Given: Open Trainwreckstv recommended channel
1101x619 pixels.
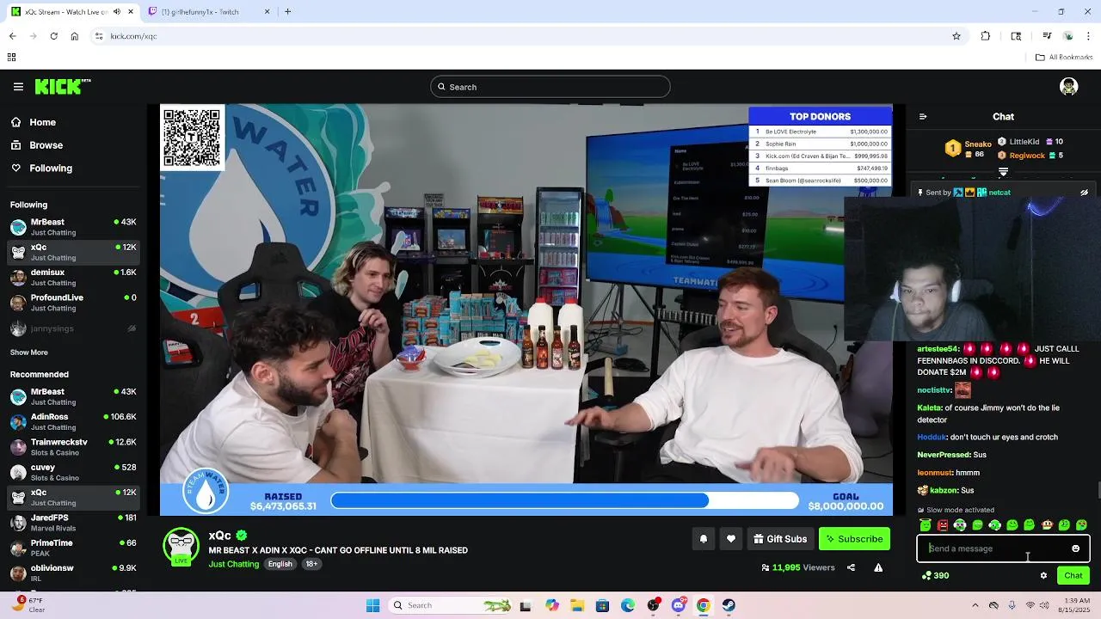Looking at the screenshot, I should [74, 447].
